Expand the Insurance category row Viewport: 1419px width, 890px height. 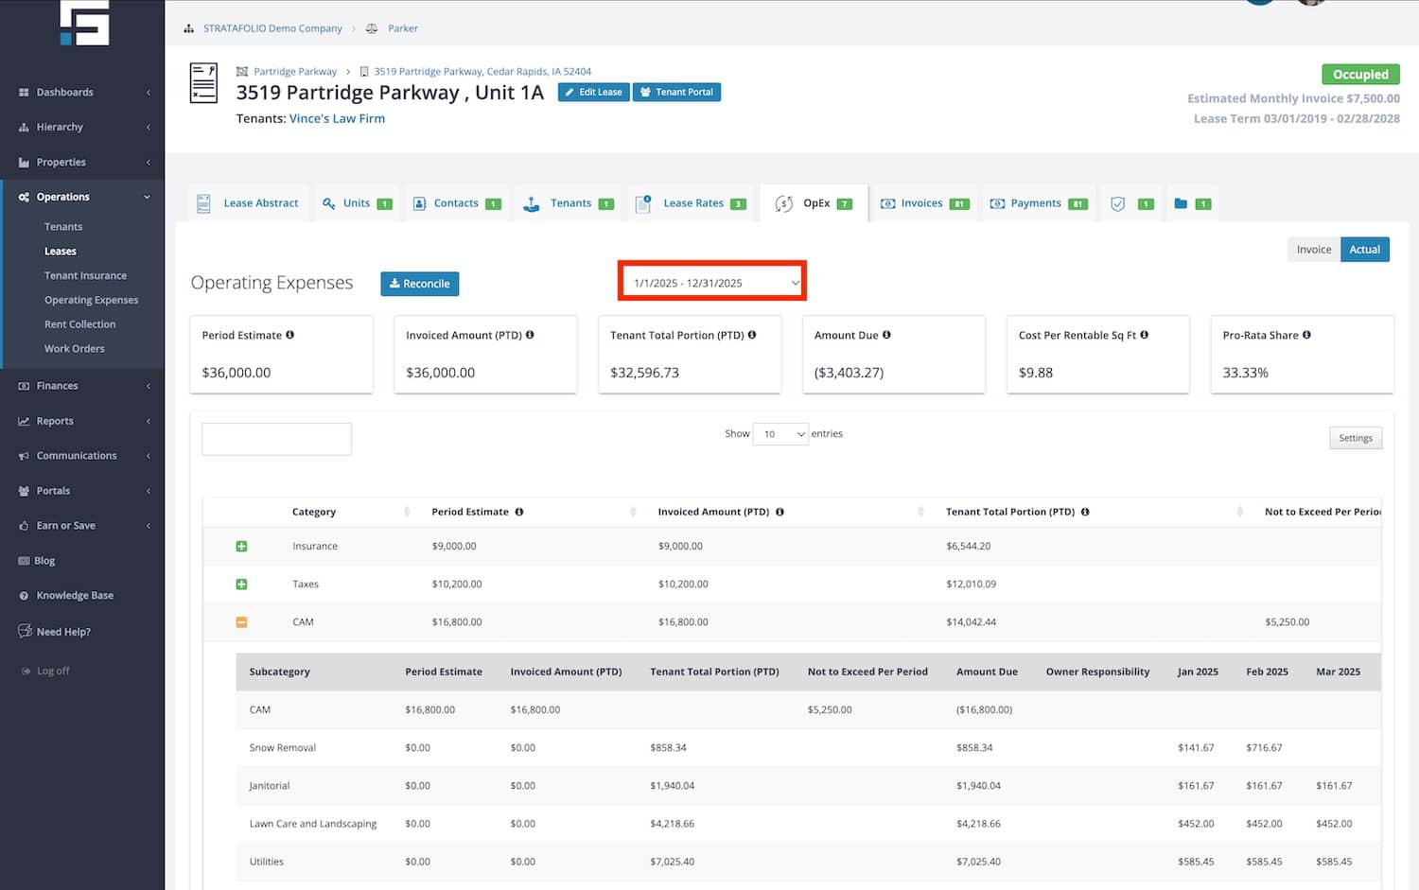pyautogui.click(x=241, y=547)
